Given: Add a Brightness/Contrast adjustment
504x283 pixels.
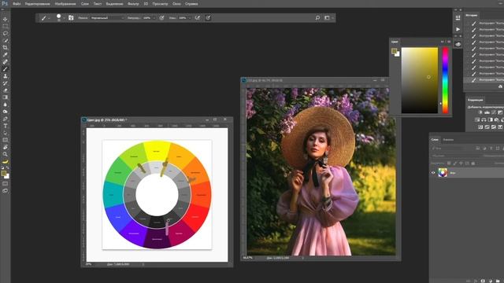Looking at the screenshot, I should point(480,112).
